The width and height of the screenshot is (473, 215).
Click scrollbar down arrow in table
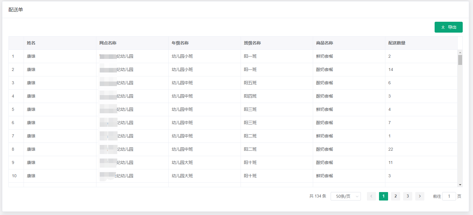click(x=460, y=185)
